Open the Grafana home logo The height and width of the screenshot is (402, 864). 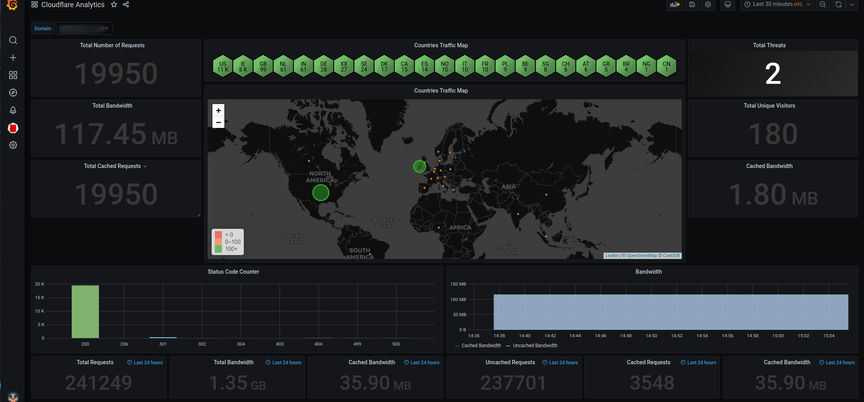coord(12,5)
